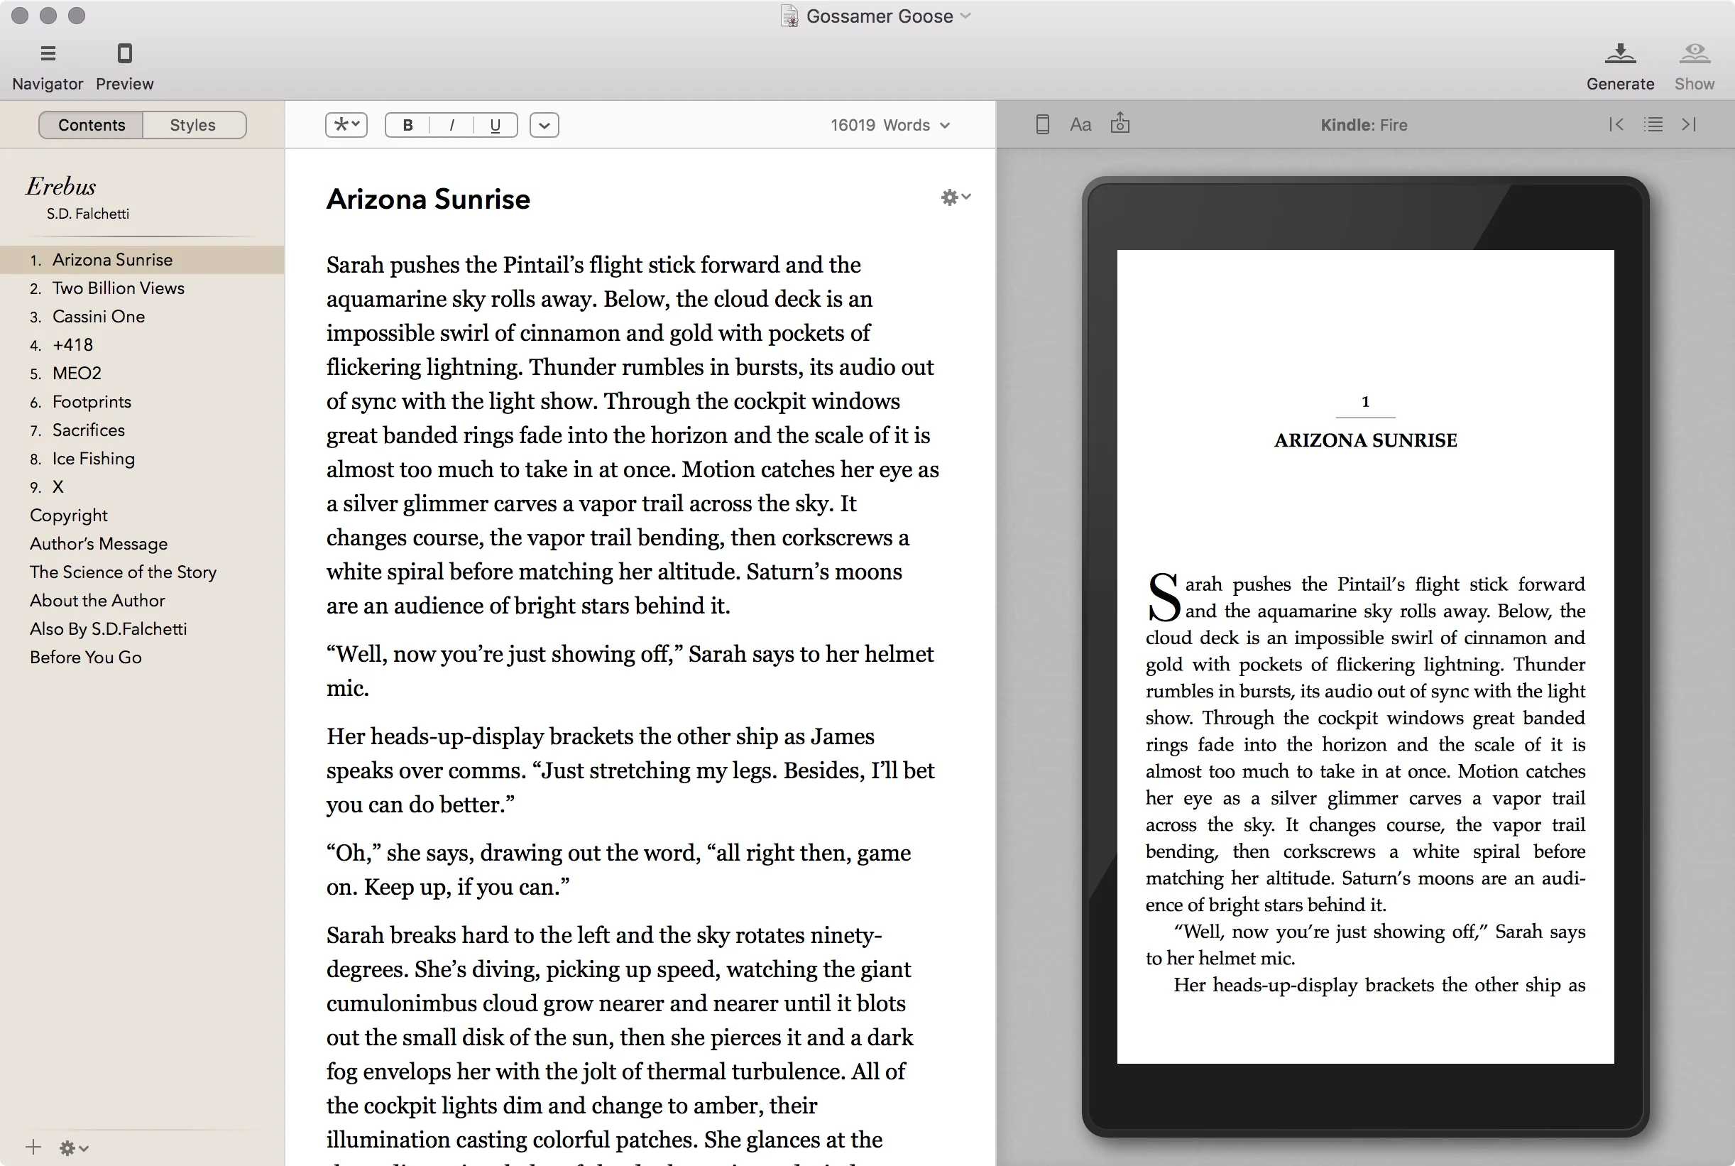The height and width of the screenshot is (1166, 1735).
Task: Add a new chapter with the plus icon
Action: pyautogui.click(x=33, y=1147)
